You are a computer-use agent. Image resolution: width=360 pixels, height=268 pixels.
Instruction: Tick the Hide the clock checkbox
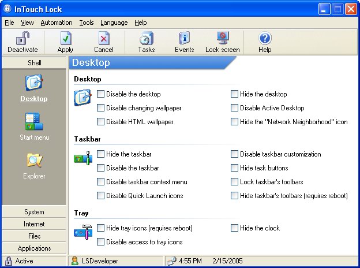pyautogui.click(x=234, y=228)
